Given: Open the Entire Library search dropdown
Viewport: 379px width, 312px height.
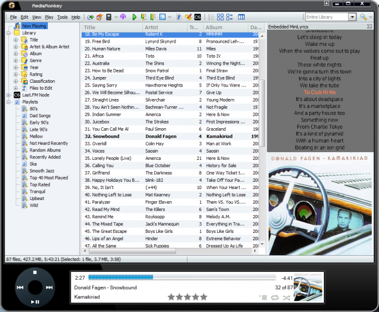Looking at the screenshot, I should [352, 17].
